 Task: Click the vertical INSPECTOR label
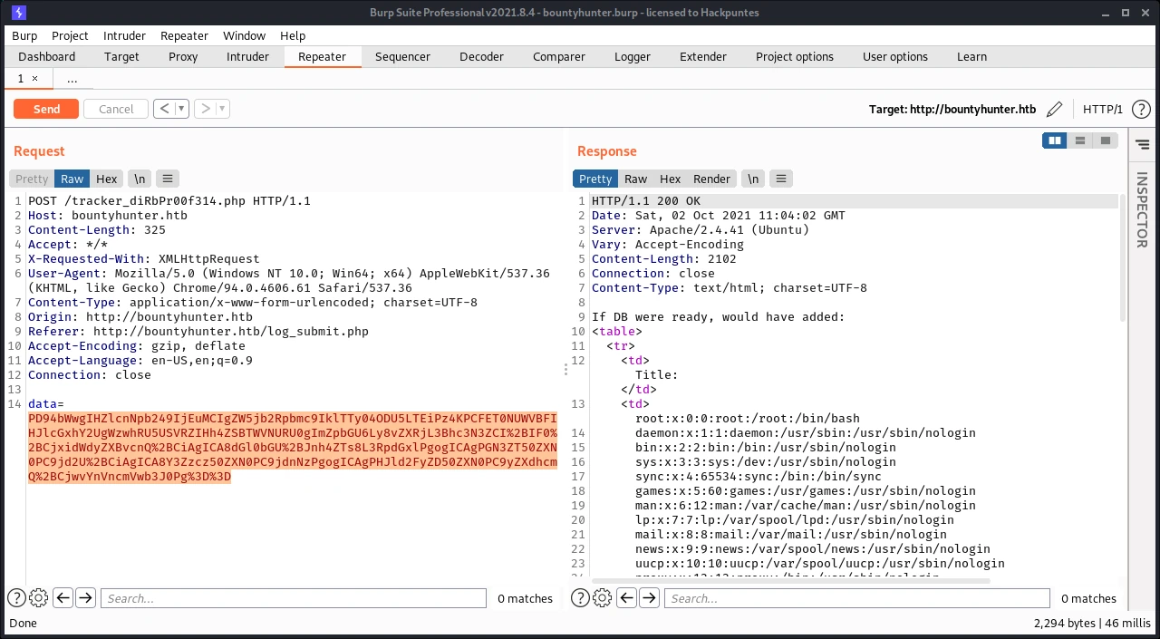(x=1142, y=209)
